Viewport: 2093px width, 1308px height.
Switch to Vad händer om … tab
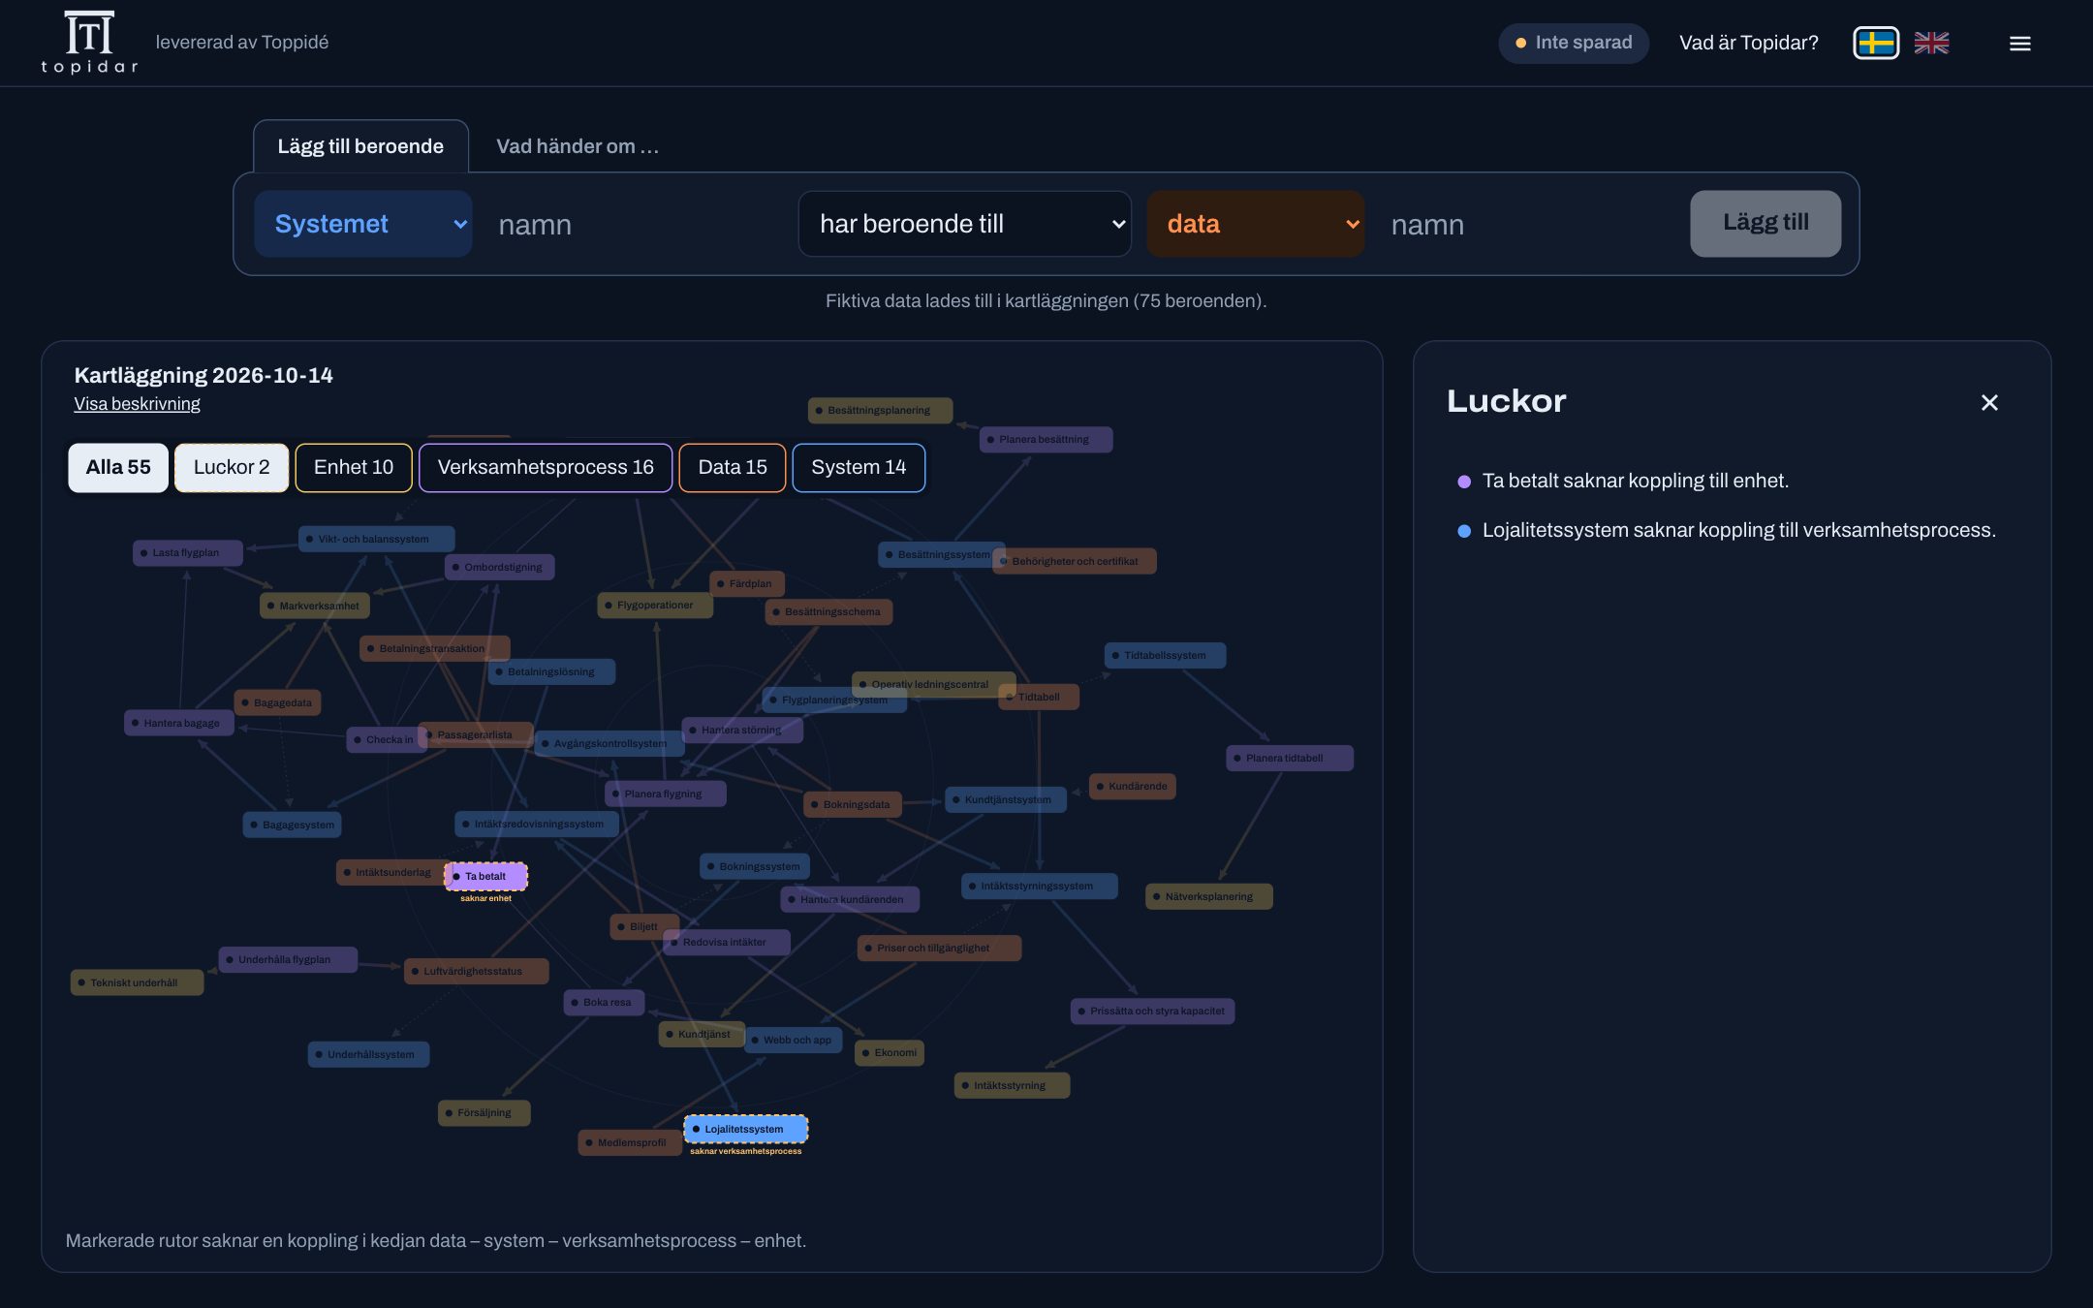pyautogui.click(x=578, y=146)
